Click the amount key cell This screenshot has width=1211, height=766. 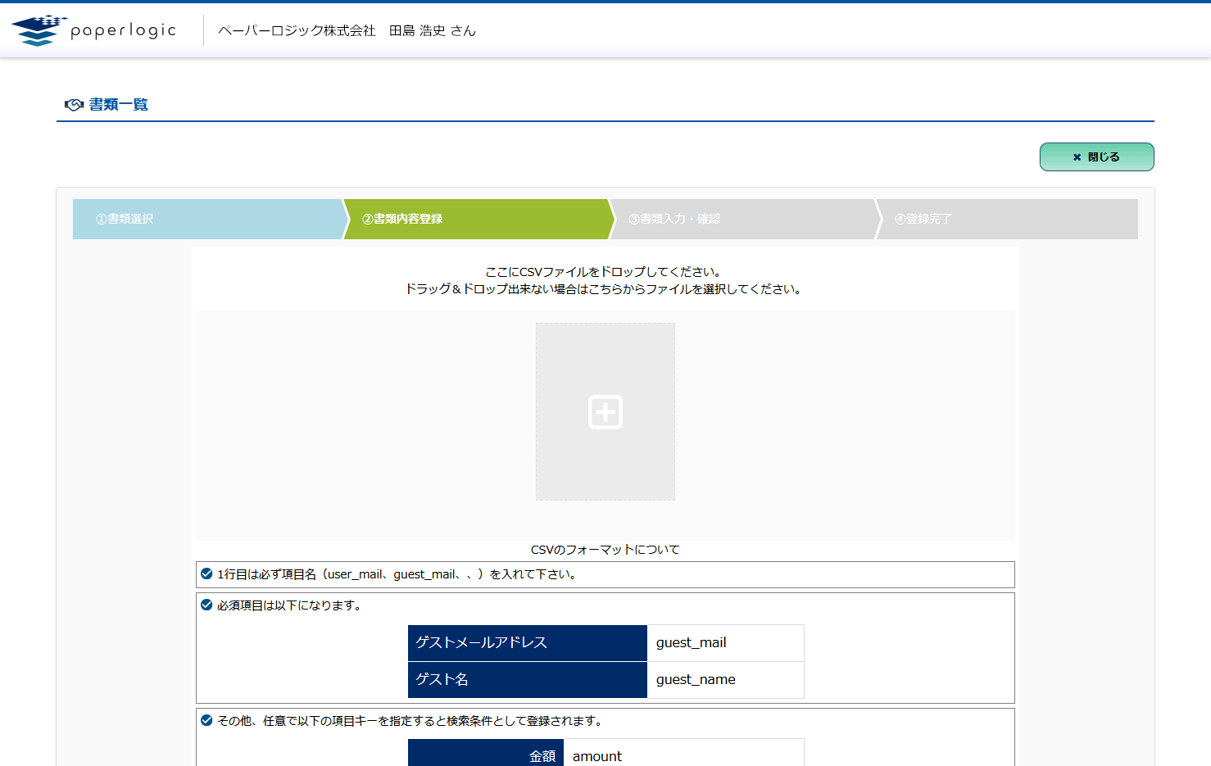(683, 755)
